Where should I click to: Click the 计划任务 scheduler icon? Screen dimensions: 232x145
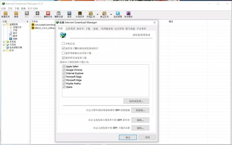(x=80, y=15)
